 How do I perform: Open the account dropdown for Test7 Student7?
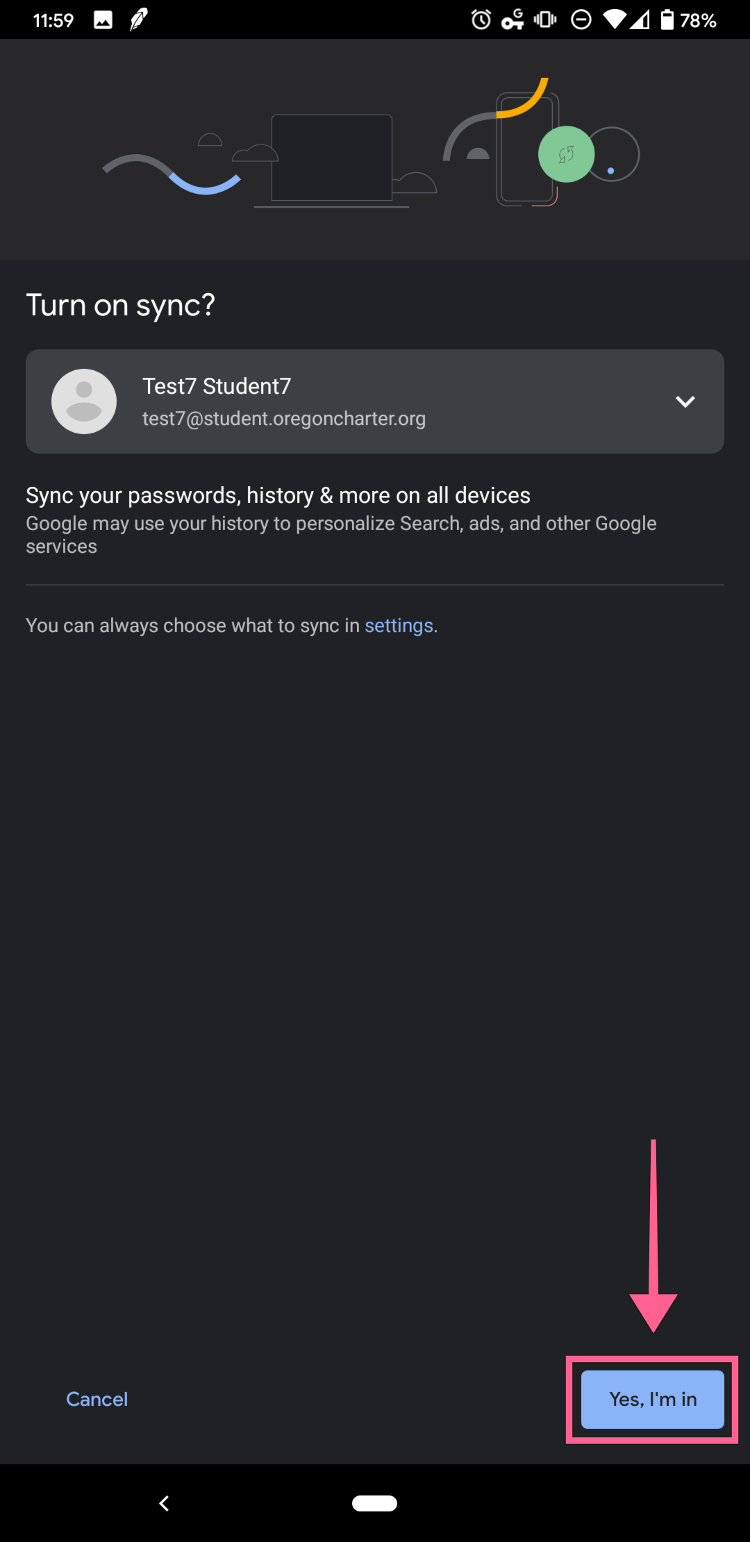click(x=685, y=401)
